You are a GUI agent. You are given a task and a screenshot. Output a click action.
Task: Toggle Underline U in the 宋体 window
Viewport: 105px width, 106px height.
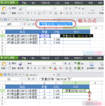coord(35,68)
